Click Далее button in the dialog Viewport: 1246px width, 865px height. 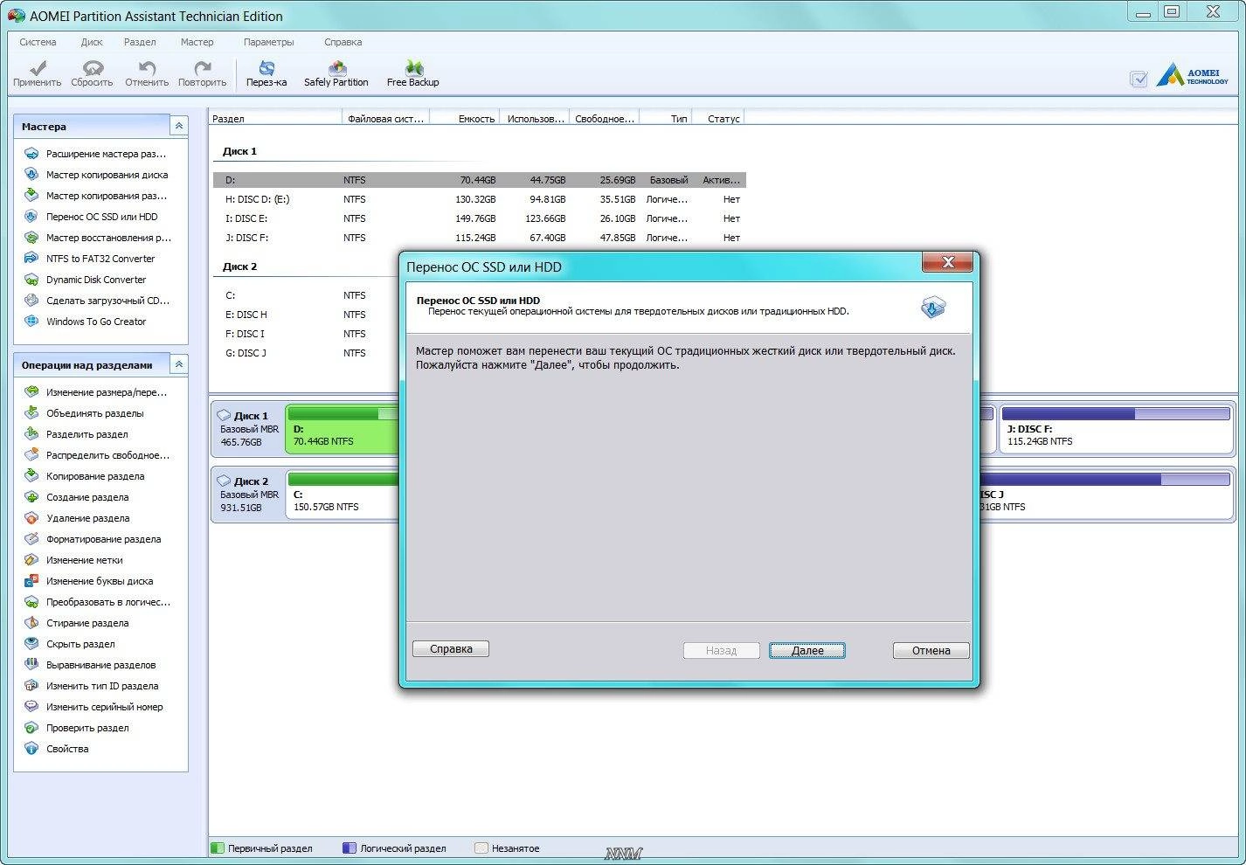[x=807, y=650]
